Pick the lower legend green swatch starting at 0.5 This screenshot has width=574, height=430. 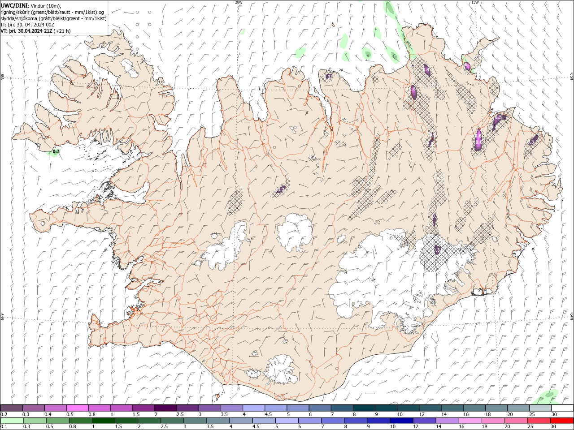pyautogui.click(x=57, y=420)
